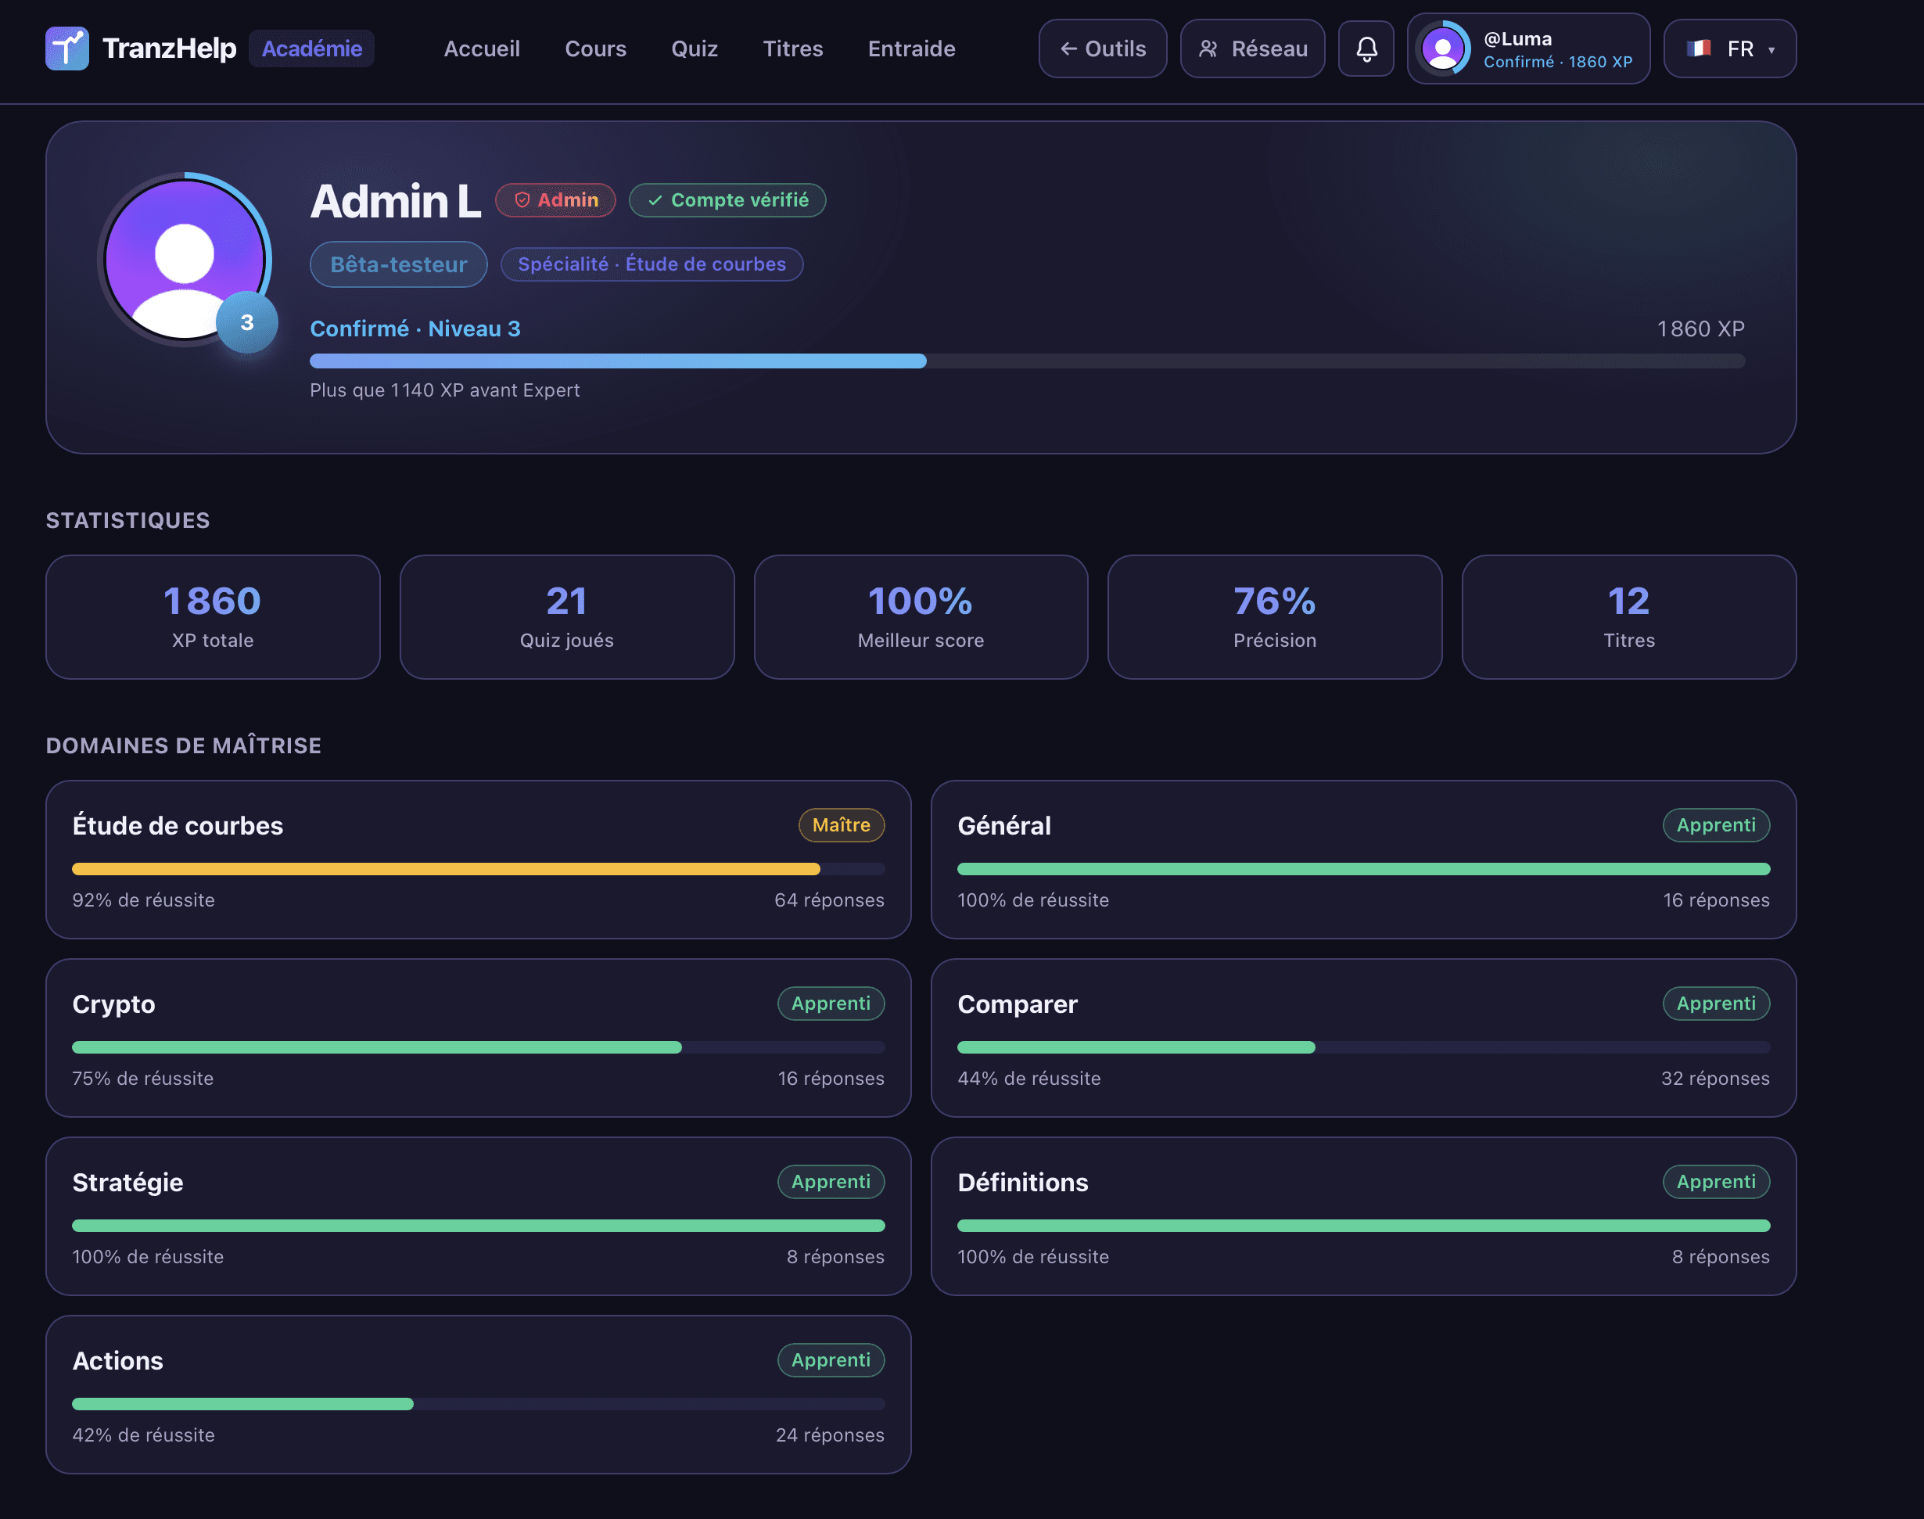Open notifications via bell icon
The height and width of the screenshot is (1519, 1924).
tap(1366, 48)
